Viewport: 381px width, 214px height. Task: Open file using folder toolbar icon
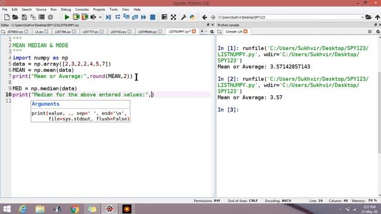[15, 17]
